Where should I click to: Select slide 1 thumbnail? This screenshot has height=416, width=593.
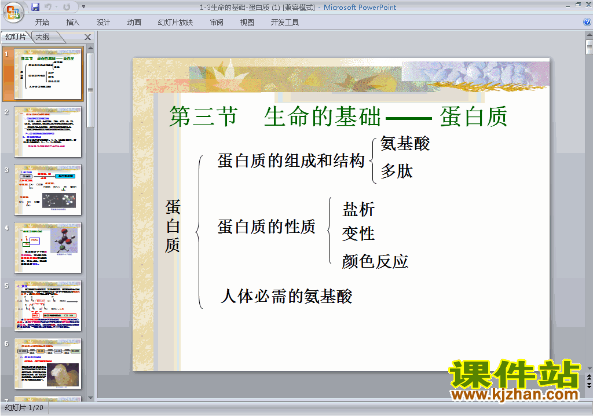click(x=47, y=74)
